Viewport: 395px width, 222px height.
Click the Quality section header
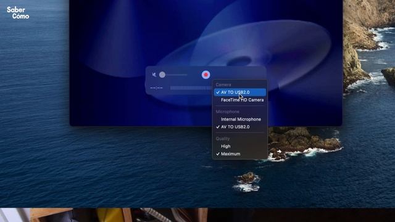point(223,139)
